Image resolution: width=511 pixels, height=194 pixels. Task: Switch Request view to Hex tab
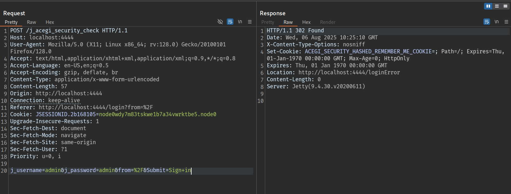tap(50, 22)
